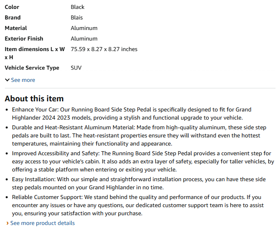Click the Brand label
The height and width of the screenshot is (227, 280).
tap(13, 17)
